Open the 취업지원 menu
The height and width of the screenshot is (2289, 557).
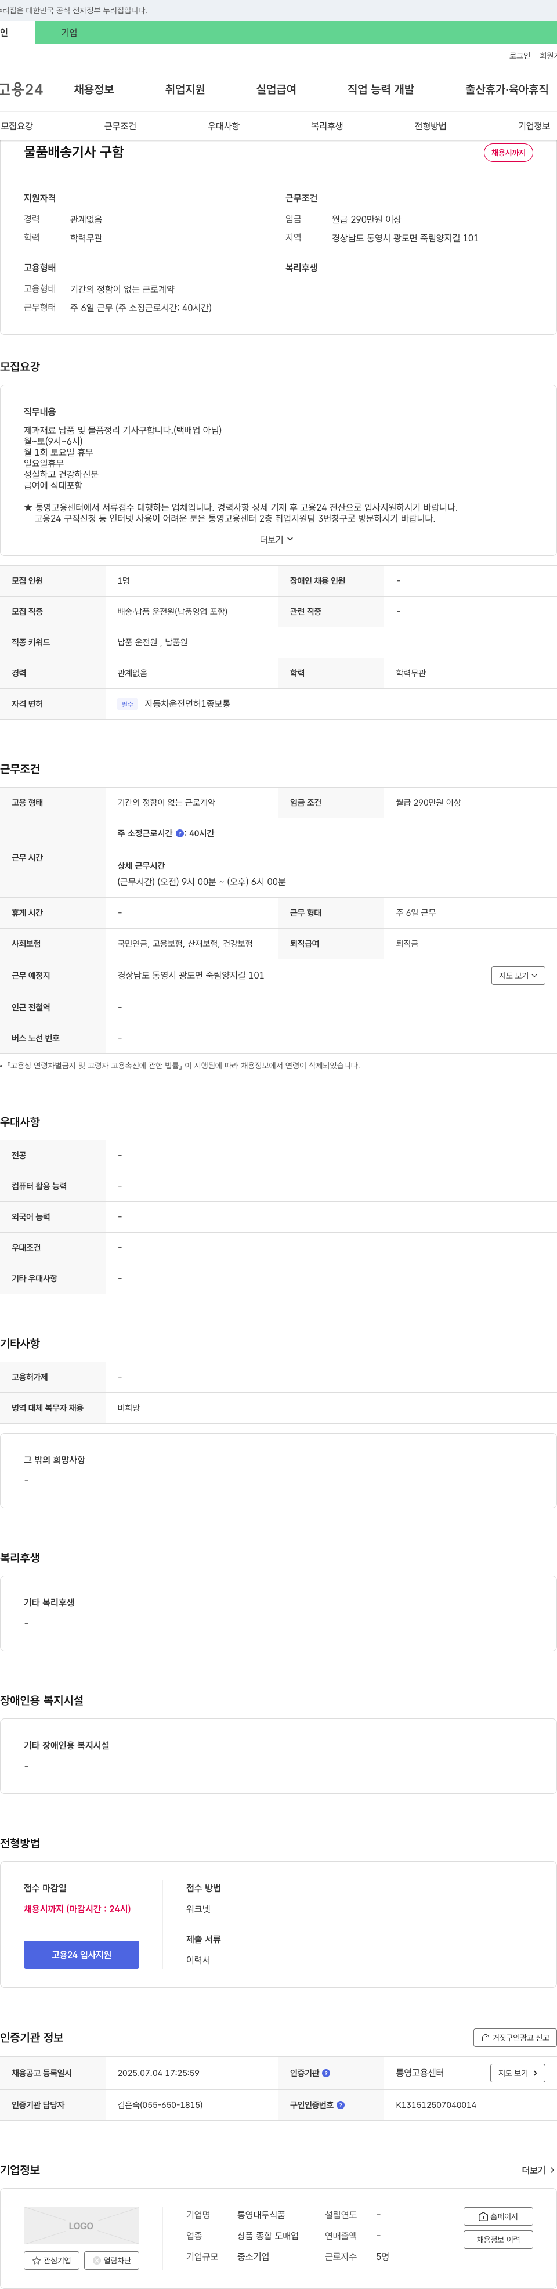[185, 89]
